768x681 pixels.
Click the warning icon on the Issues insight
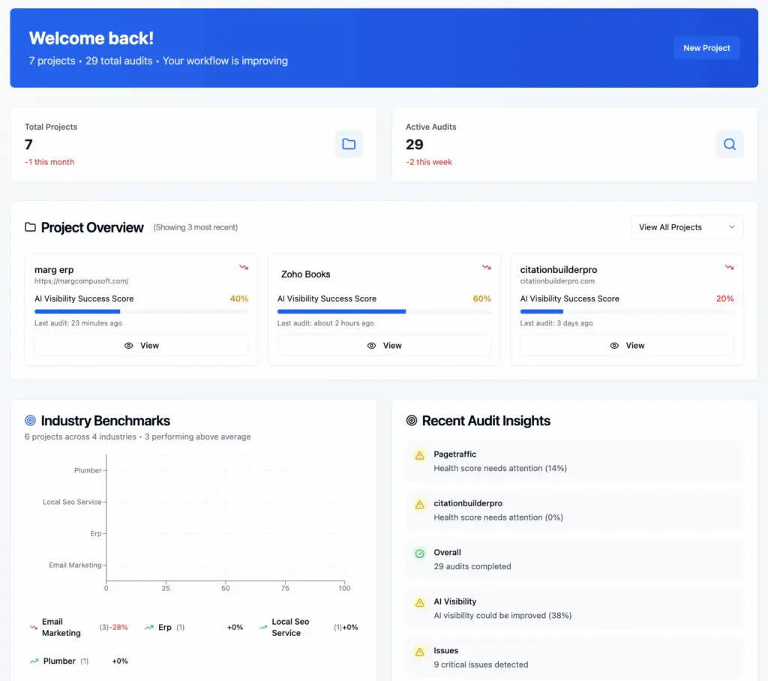pos(420,651)
